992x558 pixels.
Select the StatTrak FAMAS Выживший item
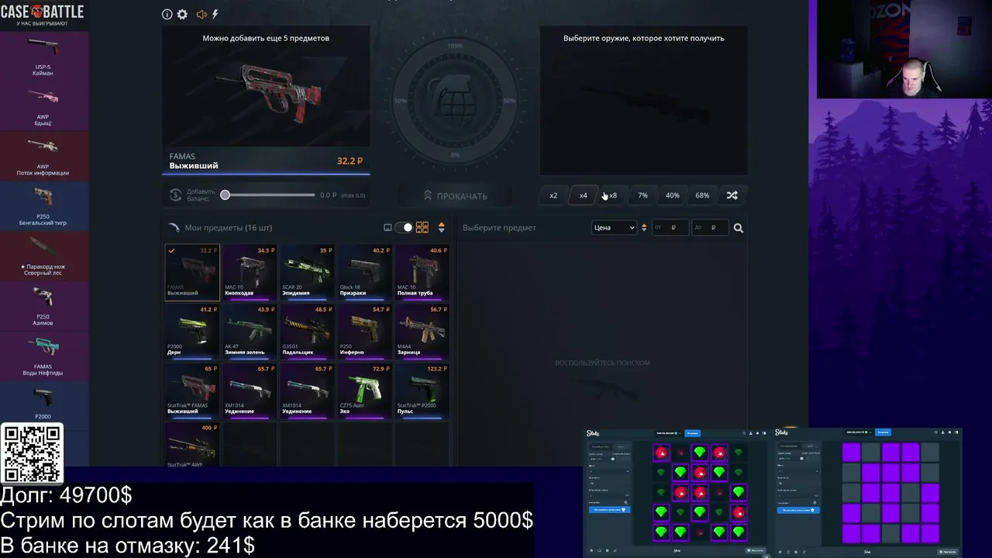tap(192, 391)
